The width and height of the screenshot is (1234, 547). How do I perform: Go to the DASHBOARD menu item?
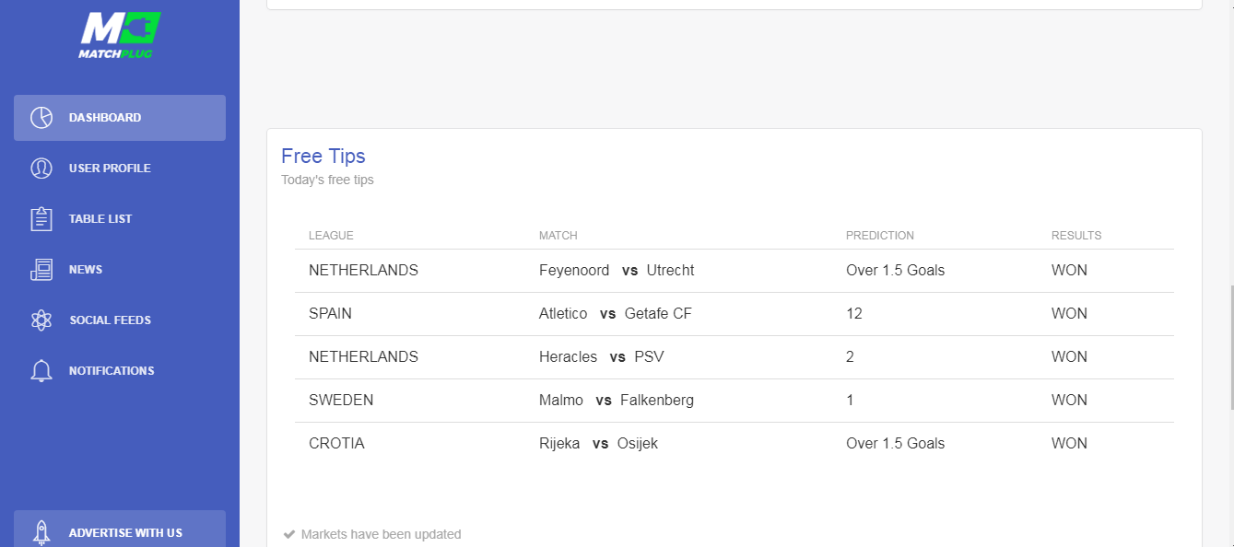pyautogui.click(x=120, y=118)
